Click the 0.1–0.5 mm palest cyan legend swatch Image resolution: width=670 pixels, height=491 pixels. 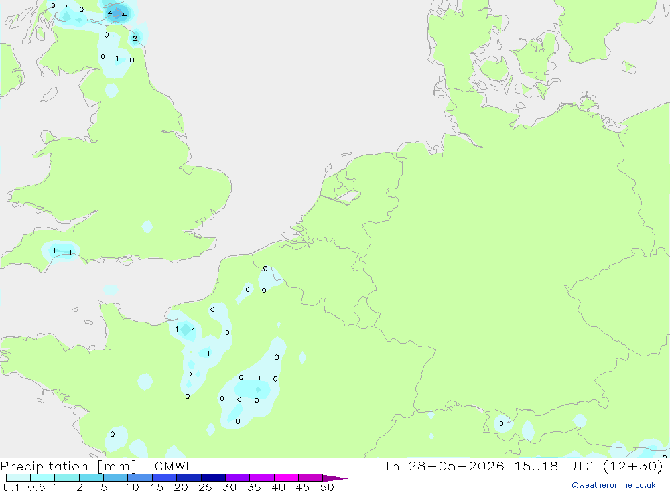[x=18, y=478]
